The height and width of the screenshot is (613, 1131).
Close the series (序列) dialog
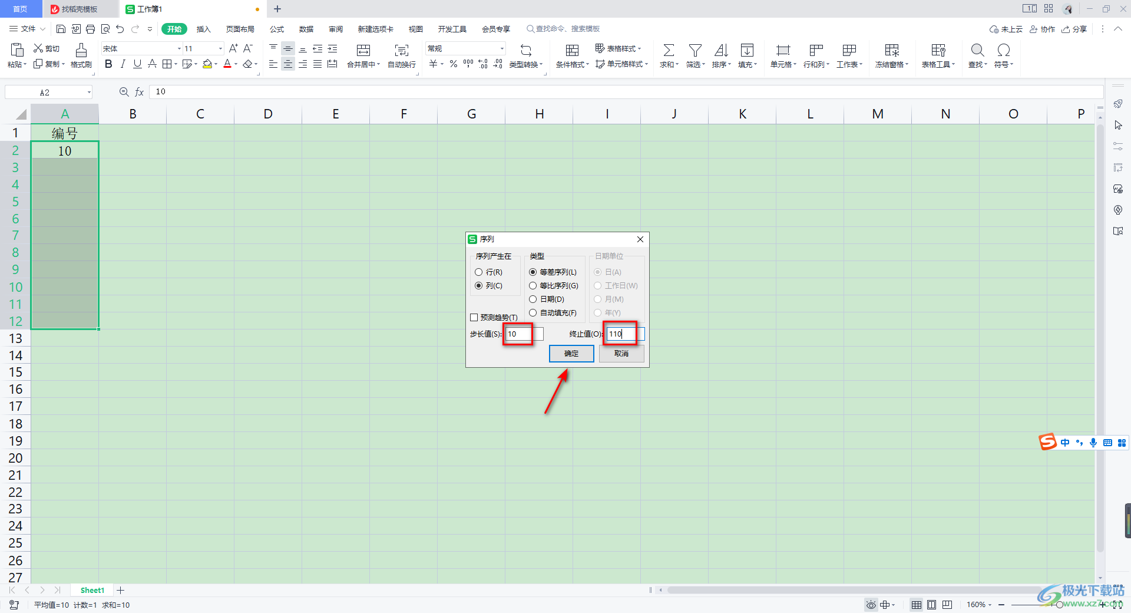(640, 239)
